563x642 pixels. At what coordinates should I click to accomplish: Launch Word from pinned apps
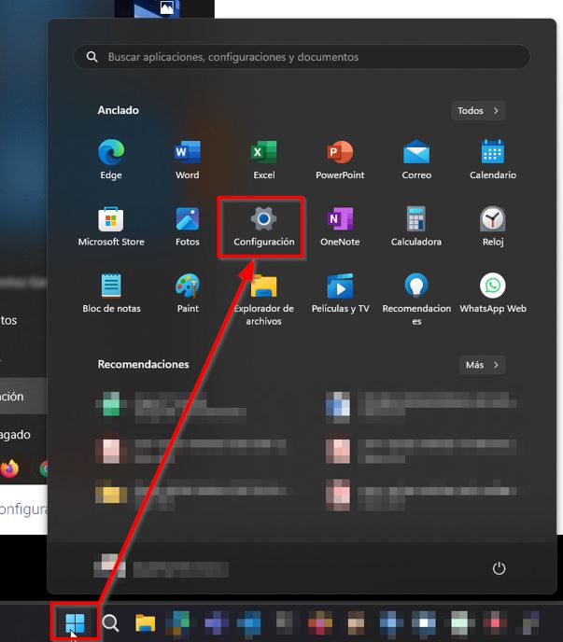point(188,159)
